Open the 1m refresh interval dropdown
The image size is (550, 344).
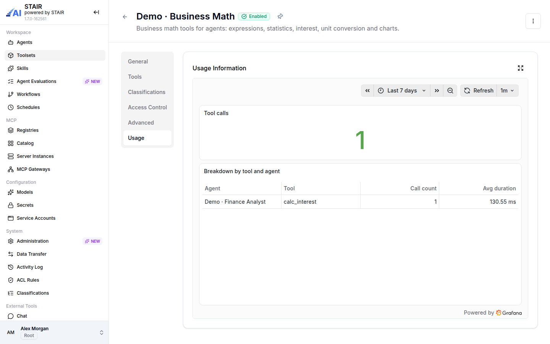(x=508, y=91)
